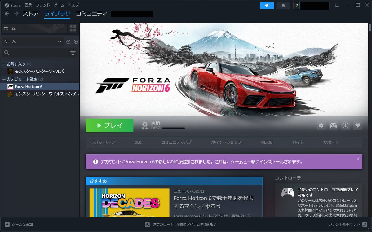Open the ガイド link
372x232 pixels.
point(298,142)
